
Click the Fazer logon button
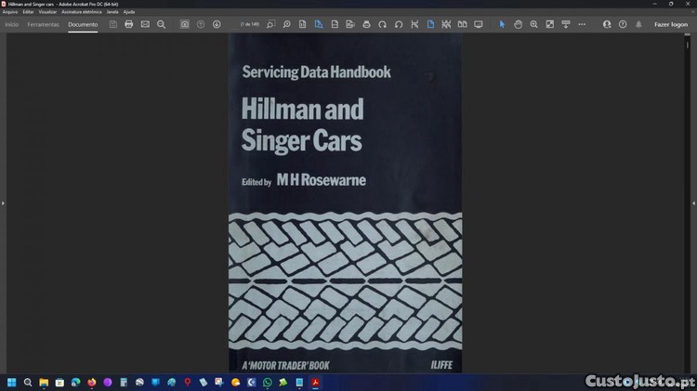click(x=671, y=24)
